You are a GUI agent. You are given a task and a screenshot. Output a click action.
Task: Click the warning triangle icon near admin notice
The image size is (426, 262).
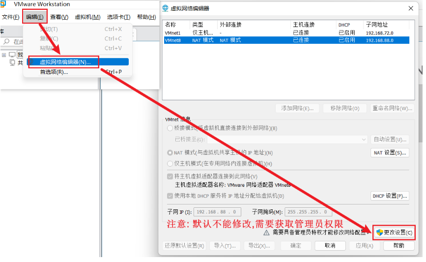point(266,233)
